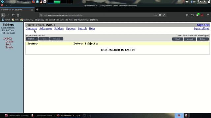The height and width of the screenshot is (118, 211).
Task: Click the battery icon in system tray
Action: (x=209, y=2)
